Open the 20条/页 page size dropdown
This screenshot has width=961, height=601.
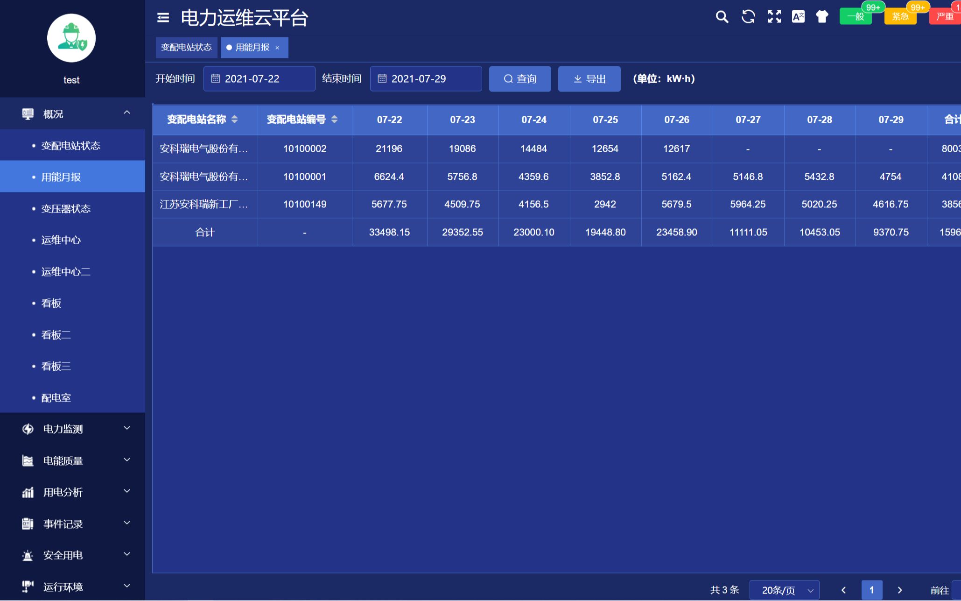point(784,589)
